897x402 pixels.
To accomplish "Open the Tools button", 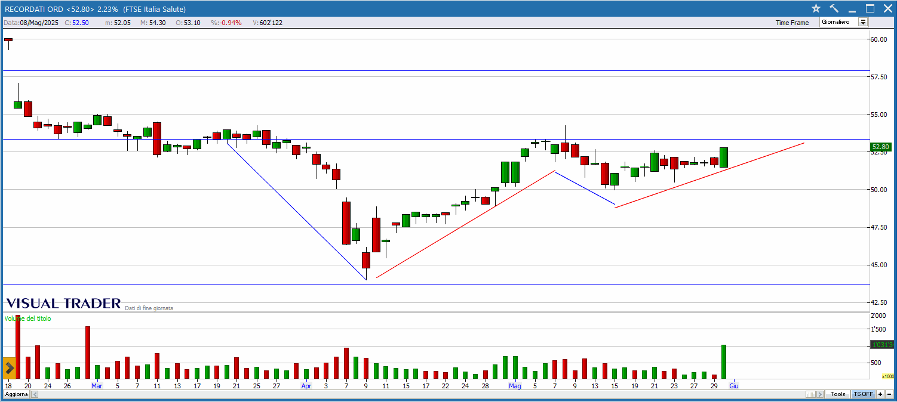I will tap(838, 394).
